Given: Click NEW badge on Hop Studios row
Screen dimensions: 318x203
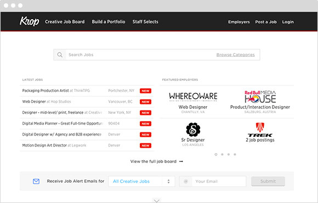Looking at the screenshot, I should (145, 102).
